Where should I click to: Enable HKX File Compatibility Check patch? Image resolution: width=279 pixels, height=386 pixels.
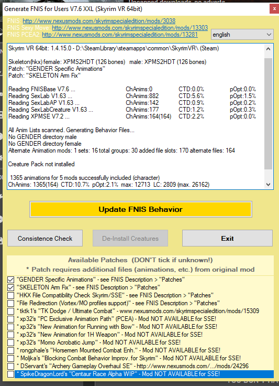10,295
